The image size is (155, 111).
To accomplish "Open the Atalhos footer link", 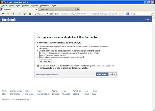I will (x=28, y=91).
